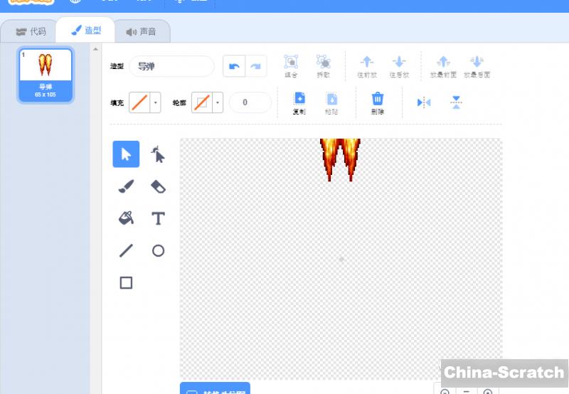Select the Rectangle tool
Viewport: 569px width, 394px height.
(126, 282)
